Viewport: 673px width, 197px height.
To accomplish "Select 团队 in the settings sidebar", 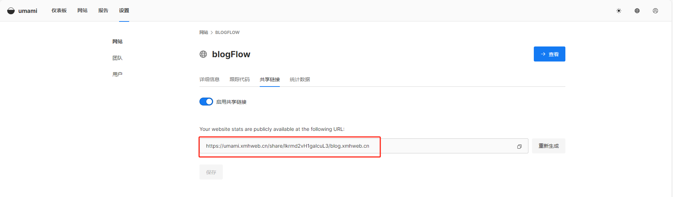I will (x=117, y=58).
